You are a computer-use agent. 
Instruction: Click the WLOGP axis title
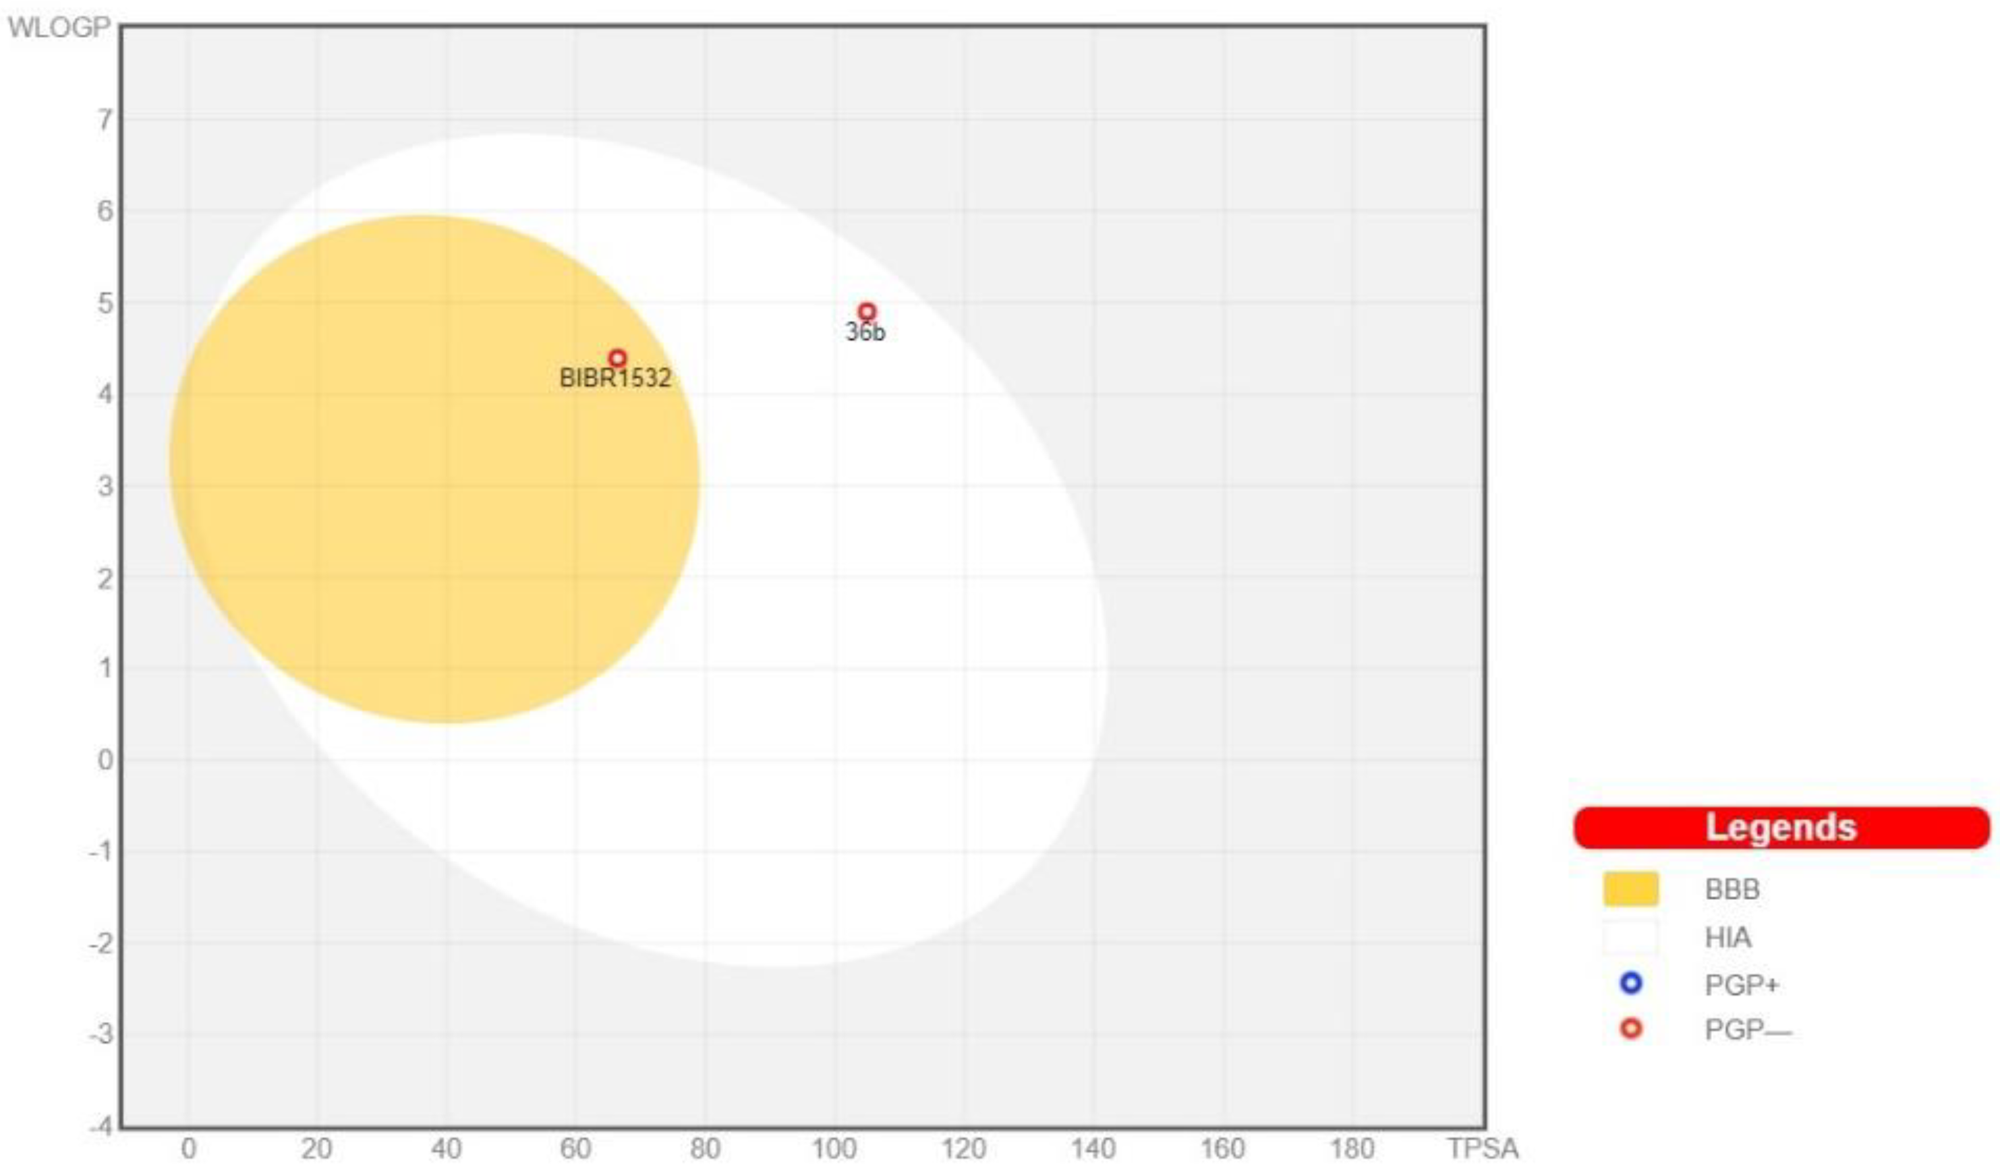tap(59, 28)
